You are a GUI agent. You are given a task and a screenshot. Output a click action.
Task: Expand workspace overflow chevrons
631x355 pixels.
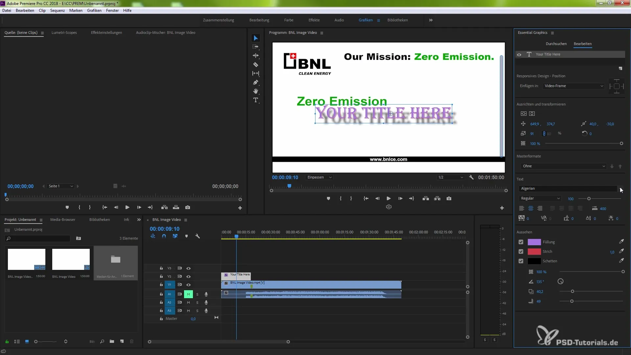tap(431, 20)
